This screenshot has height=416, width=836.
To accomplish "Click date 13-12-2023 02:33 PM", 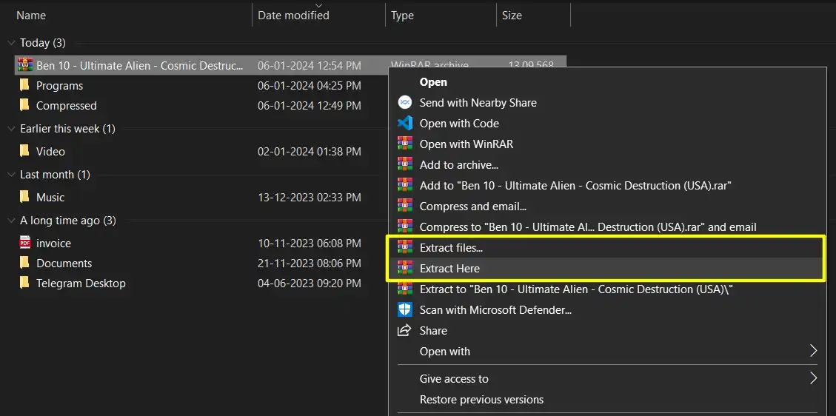I will click(310, 198).
